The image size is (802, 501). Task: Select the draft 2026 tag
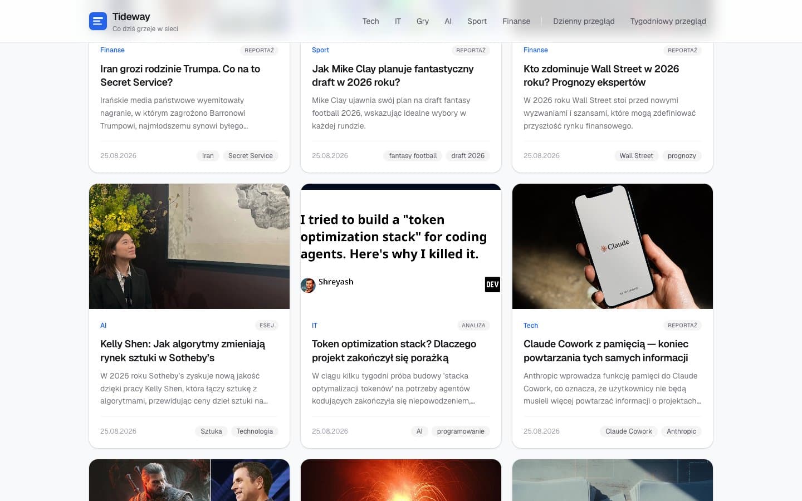(x=468, y=156)
